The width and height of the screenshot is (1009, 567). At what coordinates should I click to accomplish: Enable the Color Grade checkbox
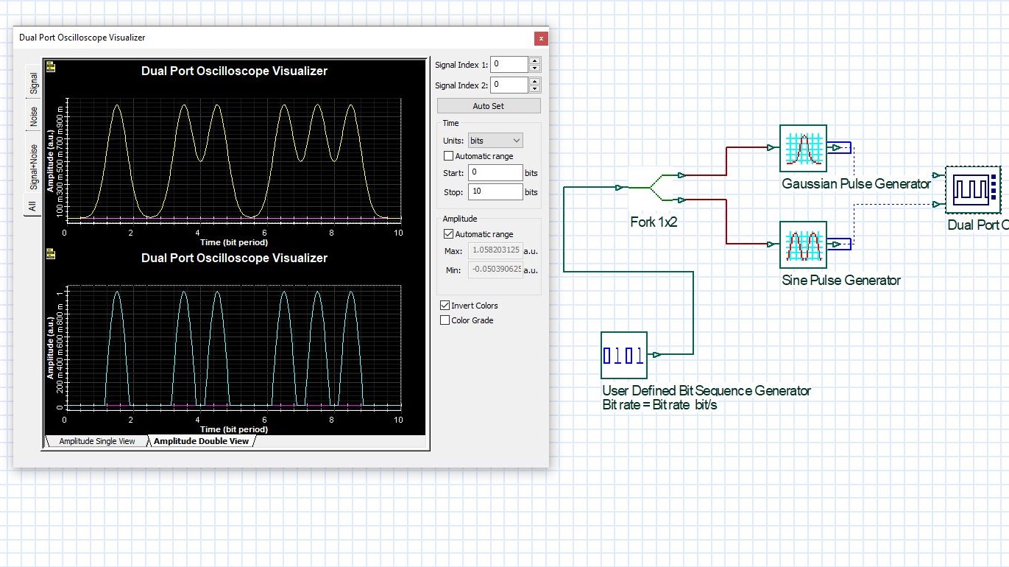445,320
